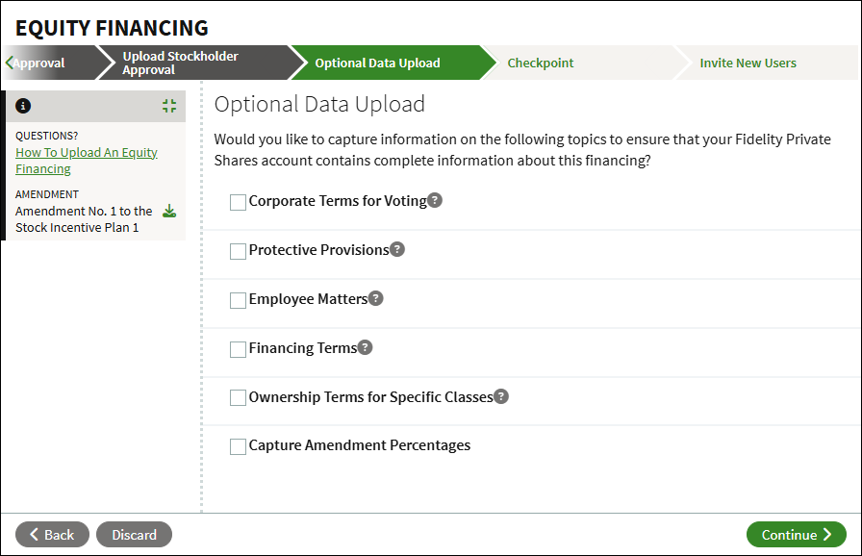
Task: Check Ownership Terms for Specific Classes
Action: coord(238,397)
